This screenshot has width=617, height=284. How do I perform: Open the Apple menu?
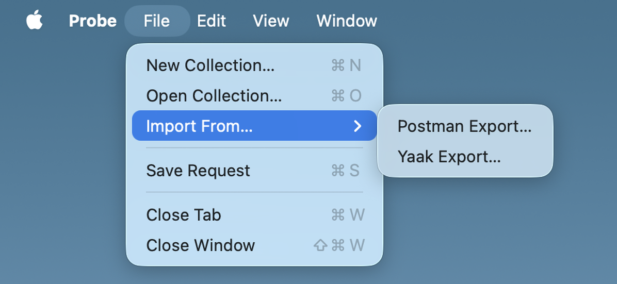34,21
